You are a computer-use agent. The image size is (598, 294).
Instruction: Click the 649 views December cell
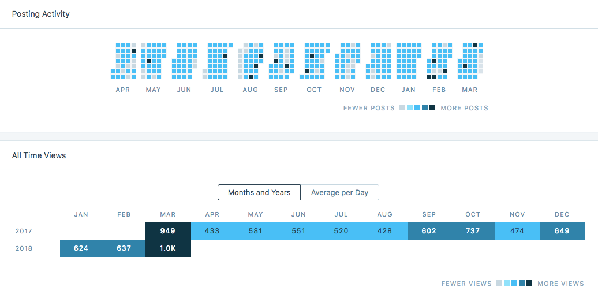(x=562, y=231)
